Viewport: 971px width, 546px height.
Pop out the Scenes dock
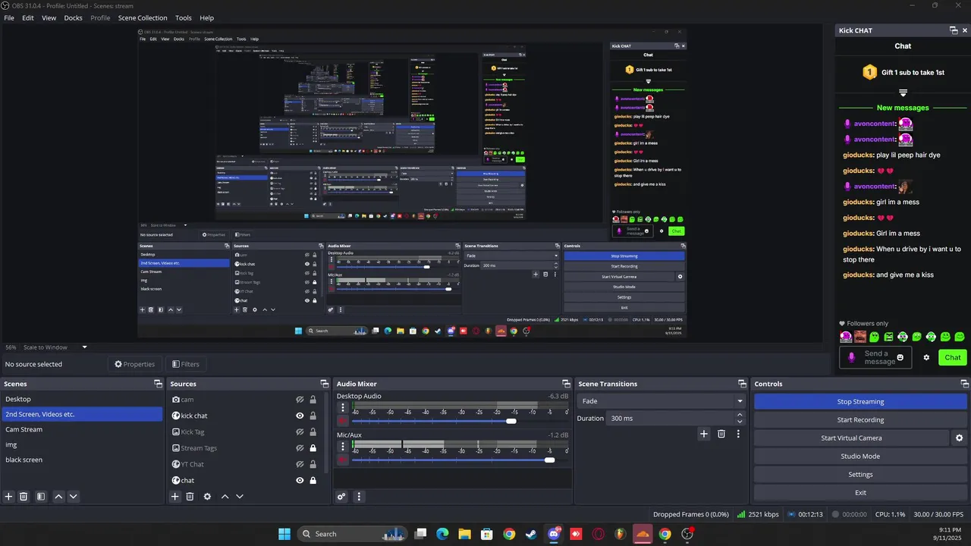click(x=158, y=384)
